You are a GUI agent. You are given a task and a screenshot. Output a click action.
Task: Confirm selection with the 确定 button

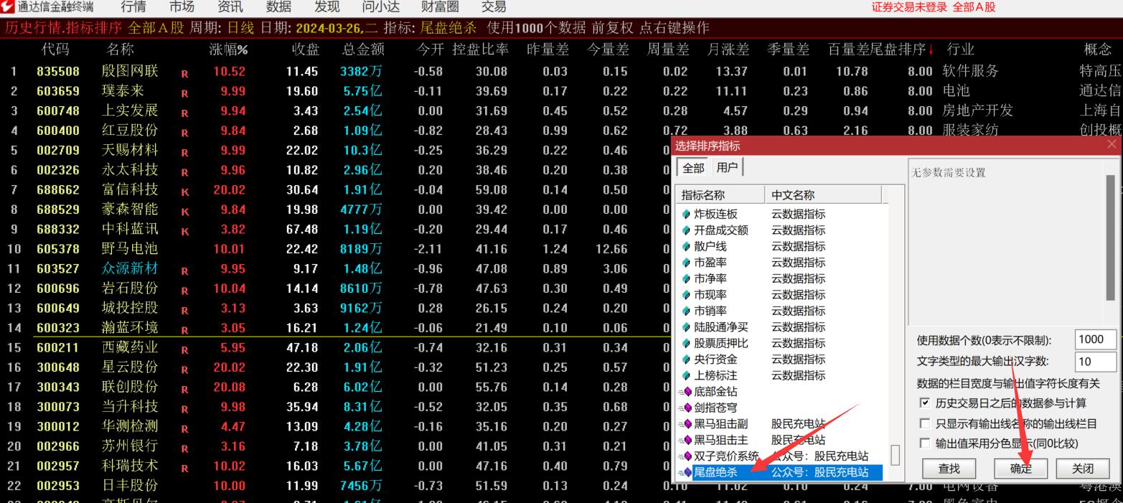click(1020, 468)
